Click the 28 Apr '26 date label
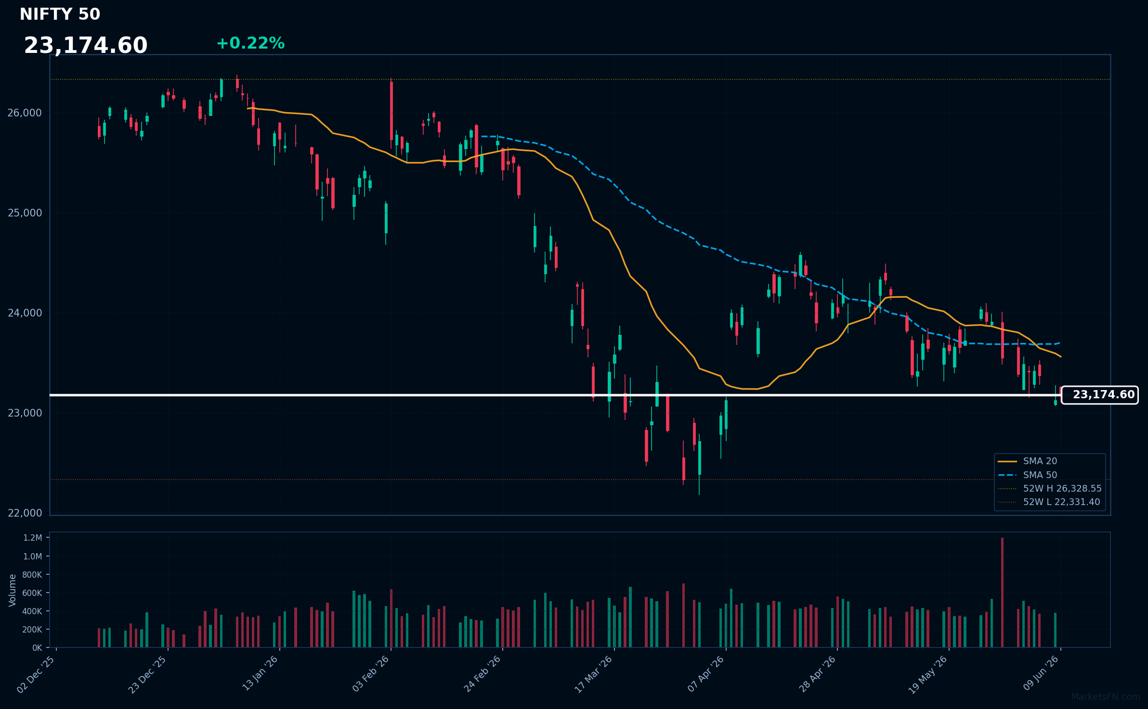Screen dimensions: 1148x709 pyautogui.click(x=818, y=674)
